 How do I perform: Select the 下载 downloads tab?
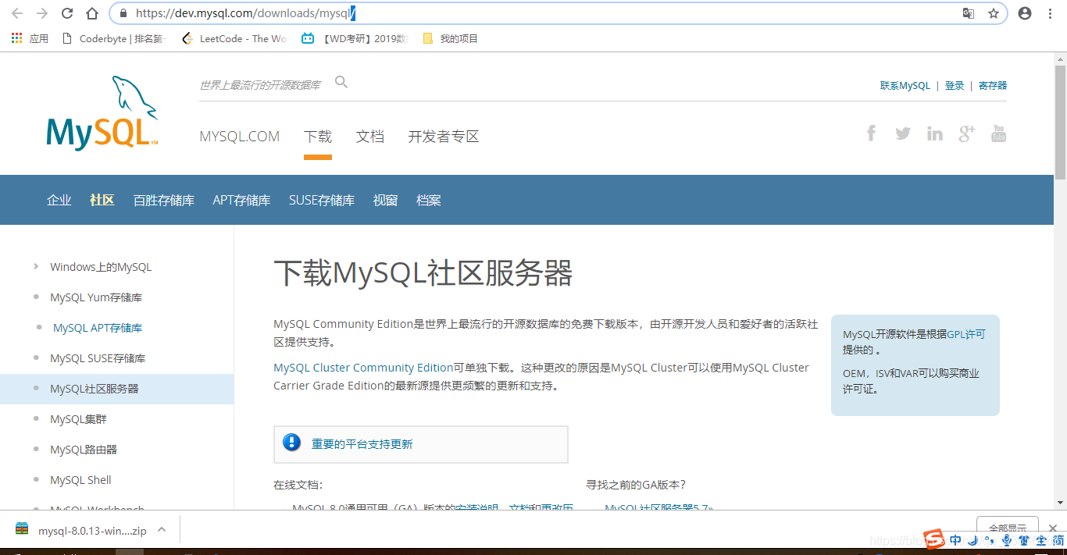point(318,137)
